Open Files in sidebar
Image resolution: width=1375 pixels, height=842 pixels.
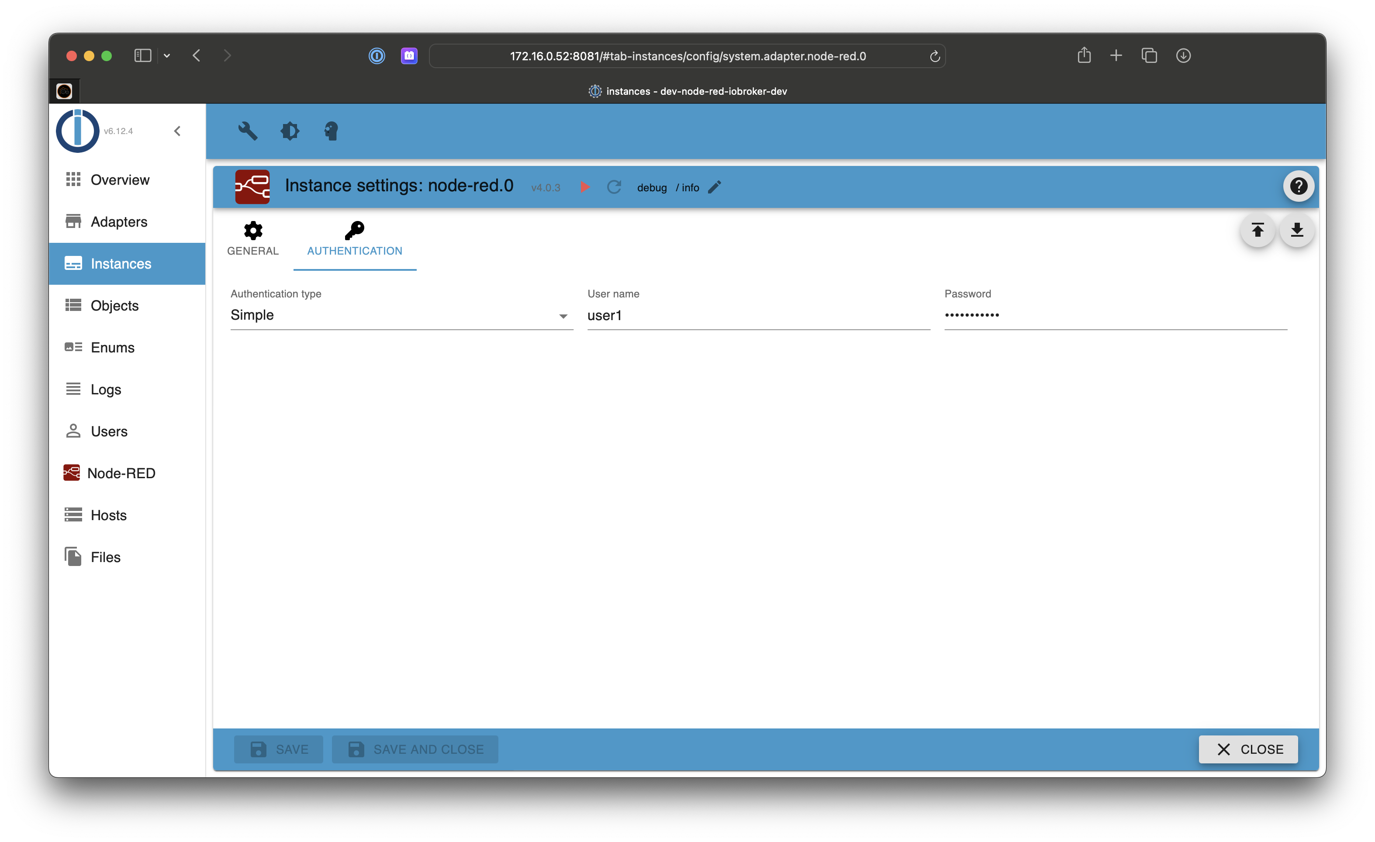pyautogui.click(x=127, y=556)
